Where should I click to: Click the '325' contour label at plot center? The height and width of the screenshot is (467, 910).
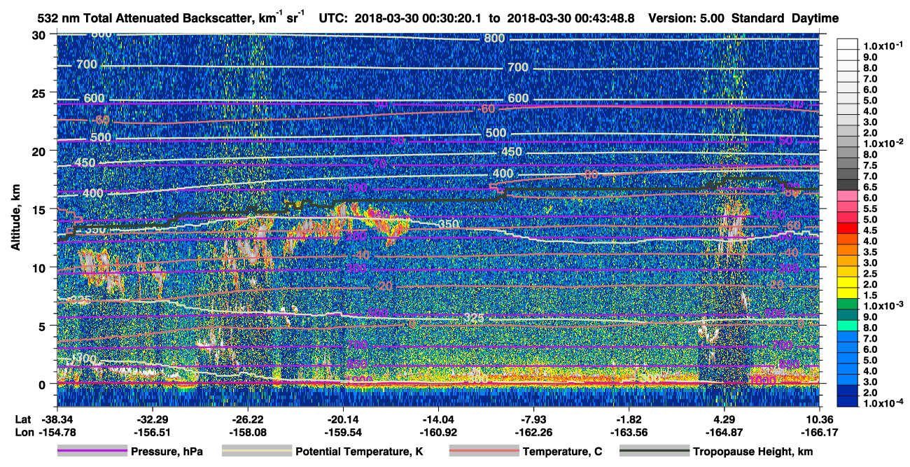474,318
